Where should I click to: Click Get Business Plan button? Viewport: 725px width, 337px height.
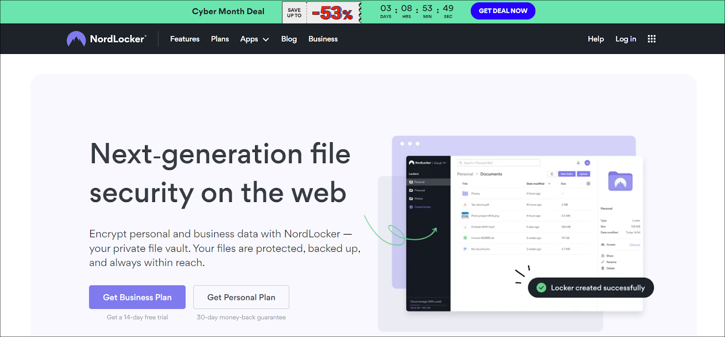click(x=137, y=297)
